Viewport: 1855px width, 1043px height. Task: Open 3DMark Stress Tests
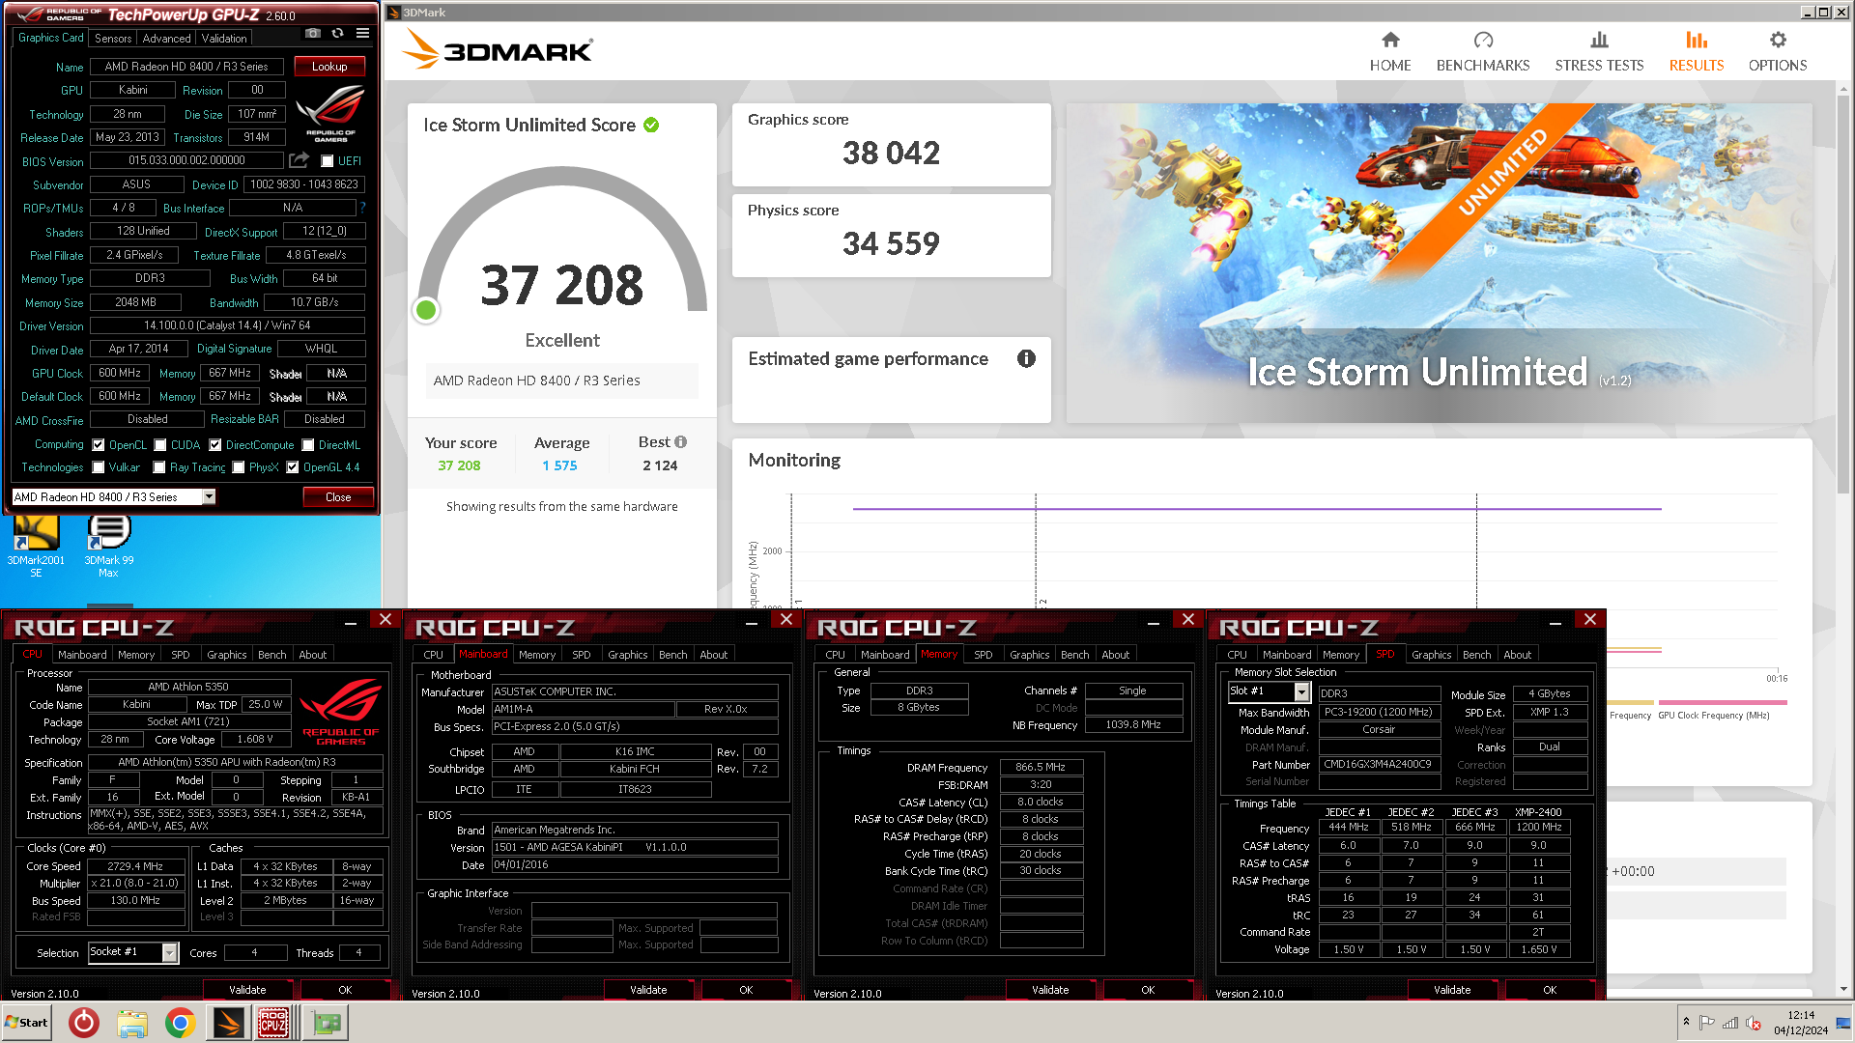click(1599, 51)
